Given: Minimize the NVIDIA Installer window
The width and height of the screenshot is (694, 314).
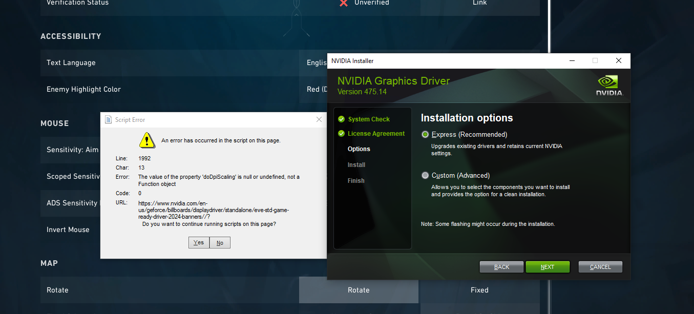Looking at the screenshot, I should click(572, 60).
